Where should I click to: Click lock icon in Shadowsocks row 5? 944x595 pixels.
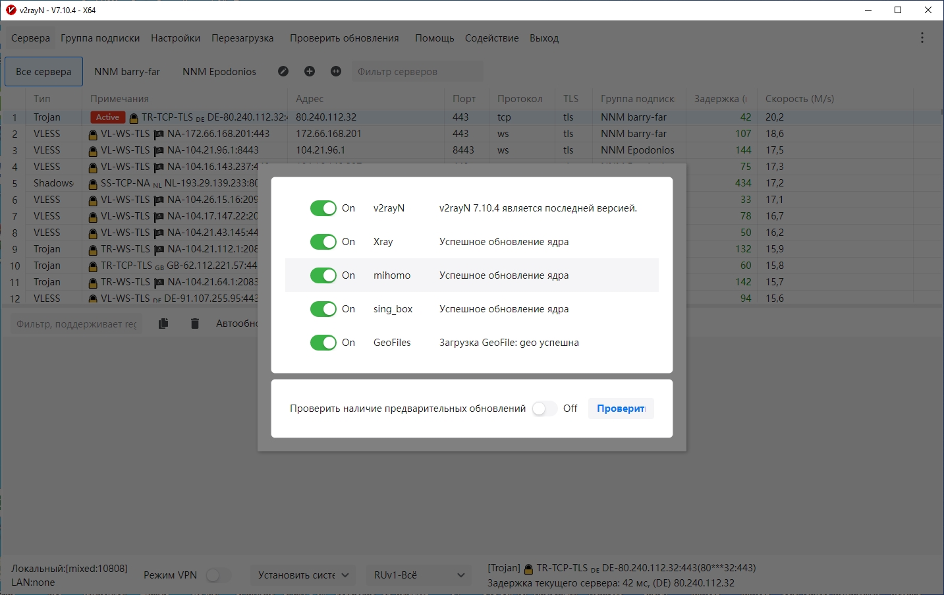[x=93, y=184]
